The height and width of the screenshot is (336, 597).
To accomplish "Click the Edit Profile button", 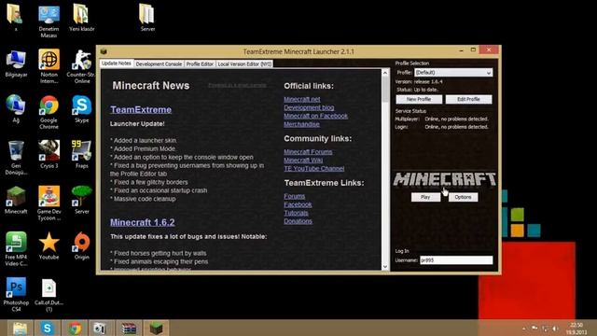I will [468, 99].
